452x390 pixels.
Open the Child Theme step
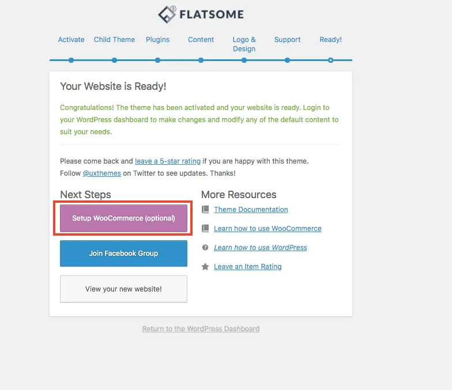(114, 39)
